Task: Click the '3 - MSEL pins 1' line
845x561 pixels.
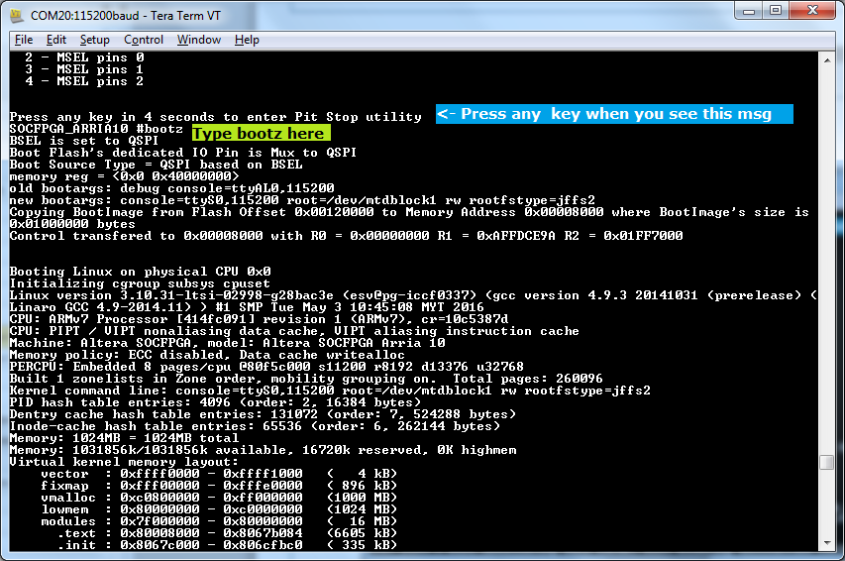Action: (84, 69)
